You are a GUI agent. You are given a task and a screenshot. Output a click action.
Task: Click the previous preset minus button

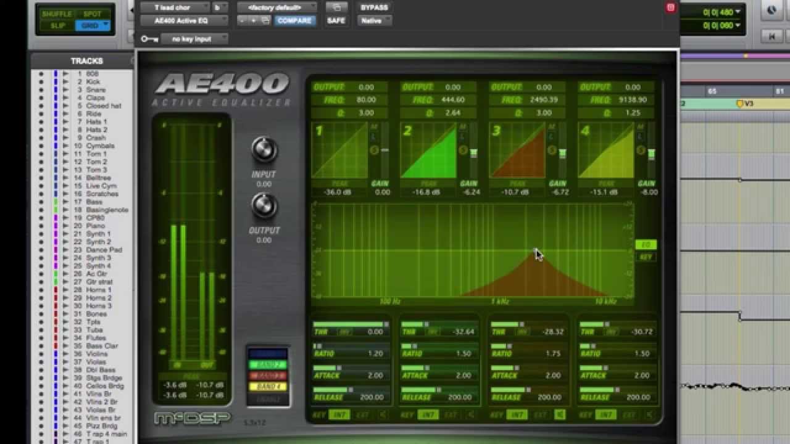(243, 20)
